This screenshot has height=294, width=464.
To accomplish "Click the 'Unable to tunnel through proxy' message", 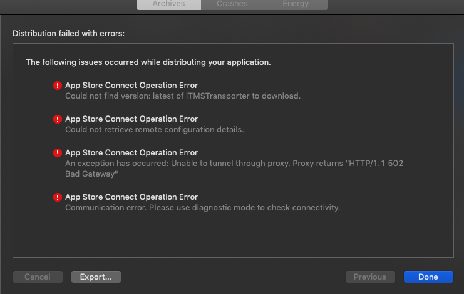I will 238,163.
